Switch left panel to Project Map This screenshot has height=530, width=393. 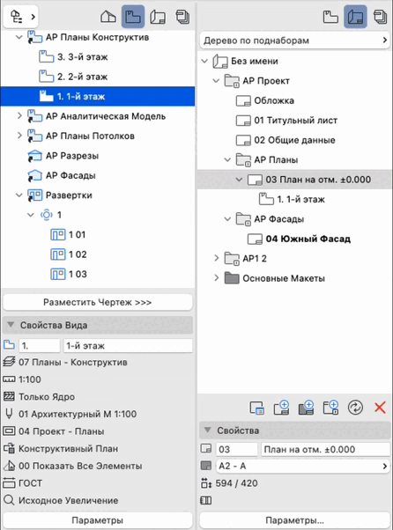click(x=108, y=17)
